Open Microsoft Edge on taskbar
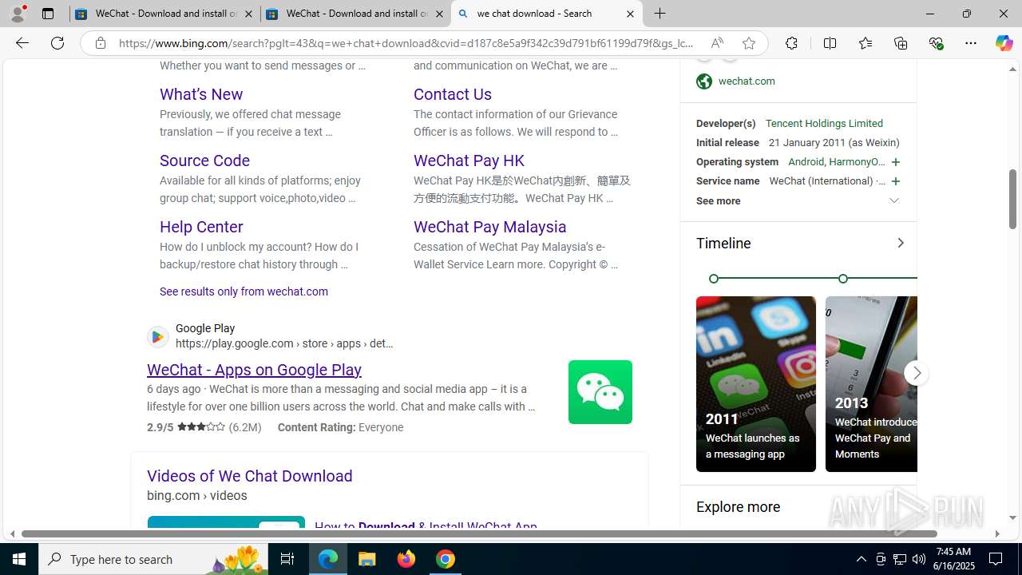 [328, 559]
